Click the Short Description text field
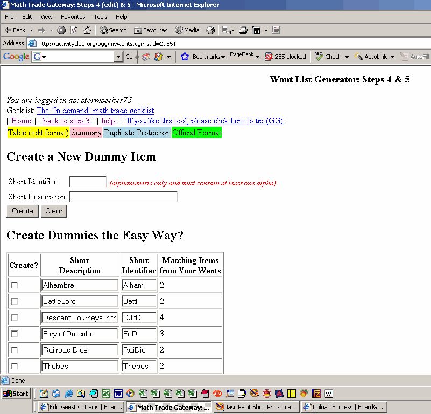This screenshot has height=414, width=431. [123, 197]
